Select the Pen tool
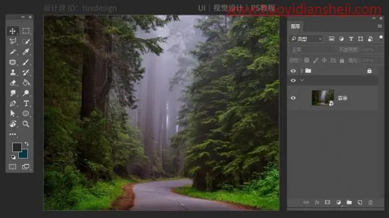This screenshot has height=218, width=389. tap(13, 103)
